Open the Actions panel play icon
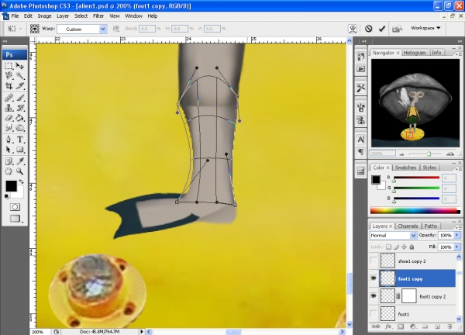 click(360, 69)
